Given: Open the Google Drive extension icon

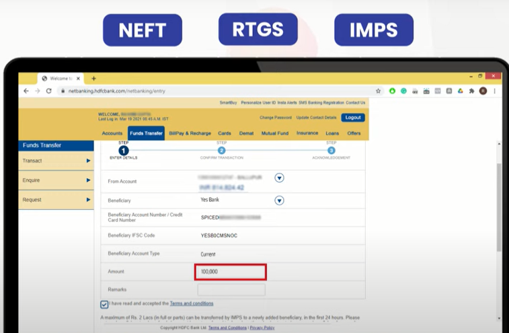Looking at the screenshot, I should coord(461,91).
